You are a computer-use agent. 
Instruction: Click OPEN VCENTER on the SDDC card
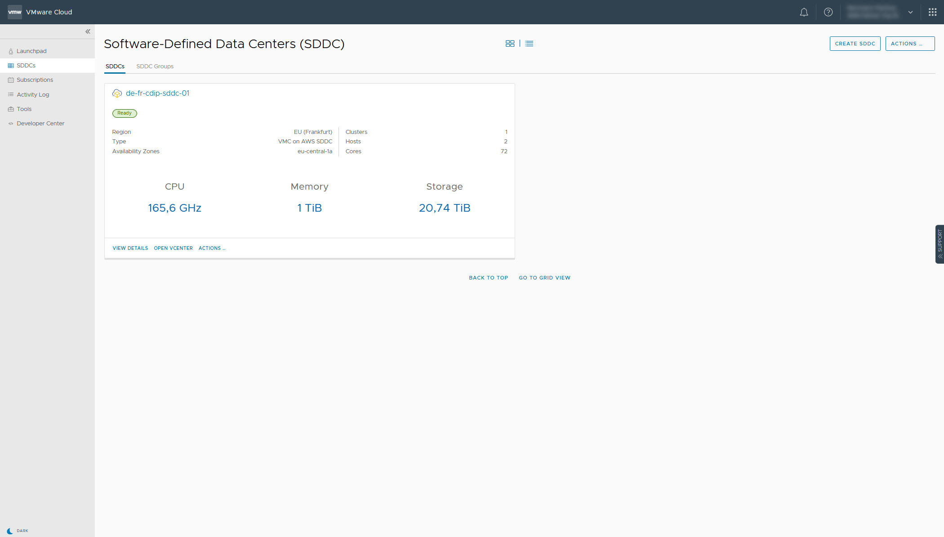point(174,248)
